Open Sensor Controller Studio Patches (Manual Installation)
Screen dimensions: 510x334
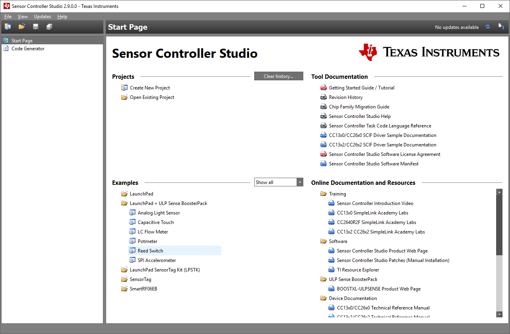point(393,260)
